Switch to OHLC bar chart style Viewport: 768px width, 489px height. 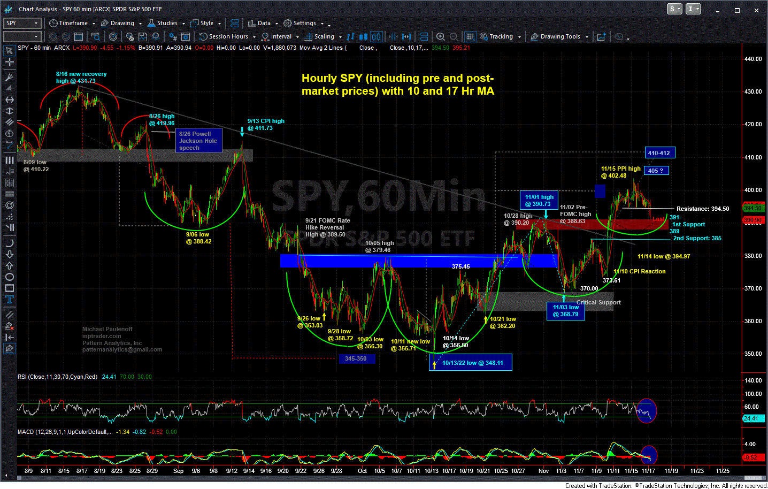click(350, 36)
